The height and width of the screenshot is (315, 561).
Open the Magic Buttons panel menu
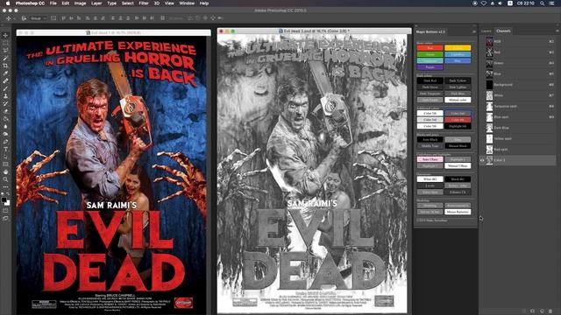[474, 31]
